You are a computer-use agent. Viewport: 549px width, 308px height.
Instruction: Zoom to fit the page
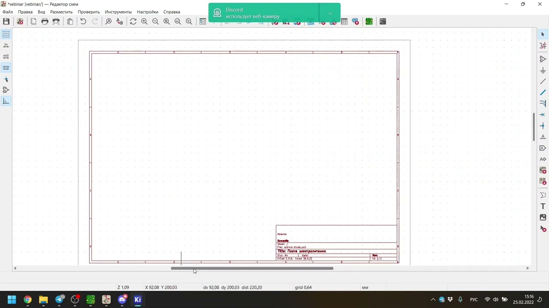pyautogui.click(x=166, y=21)
